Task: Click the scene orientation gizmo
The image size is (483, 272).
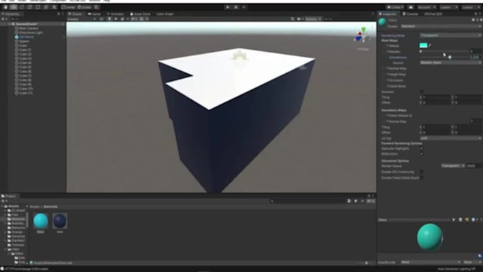Action: coord(363,36)
